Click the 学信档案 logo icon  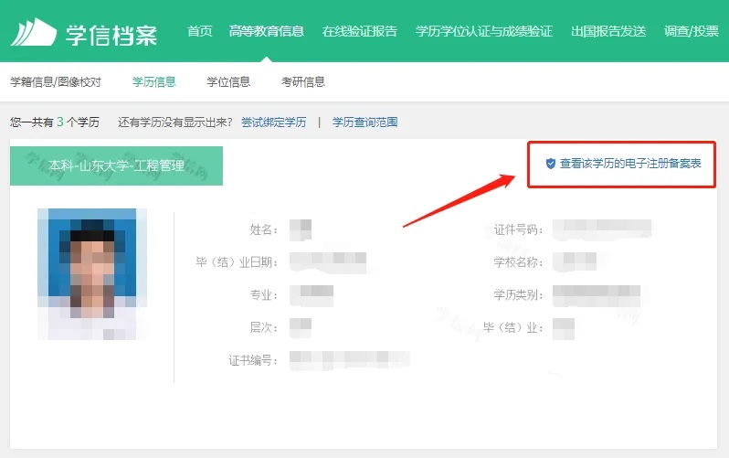[x=34, y=32]
